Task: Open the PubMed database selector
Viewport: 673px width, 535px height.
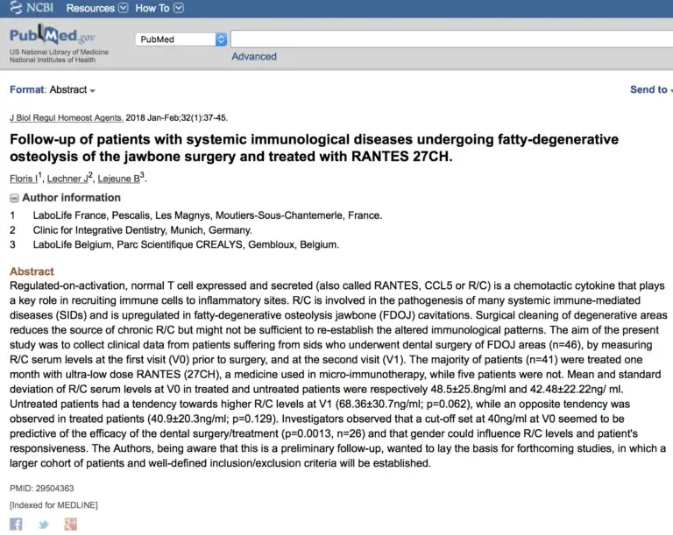Action: [x=181, y=39]
